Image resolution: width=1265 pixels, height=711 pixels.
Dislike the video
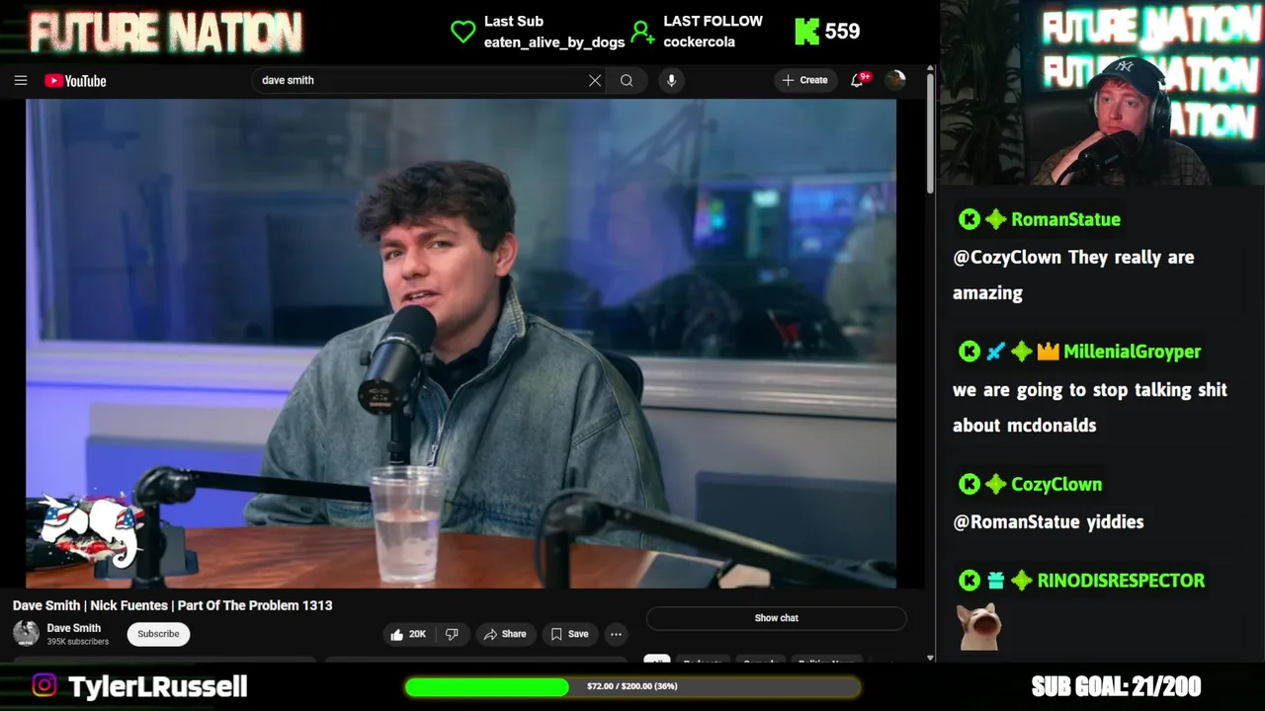452,634
